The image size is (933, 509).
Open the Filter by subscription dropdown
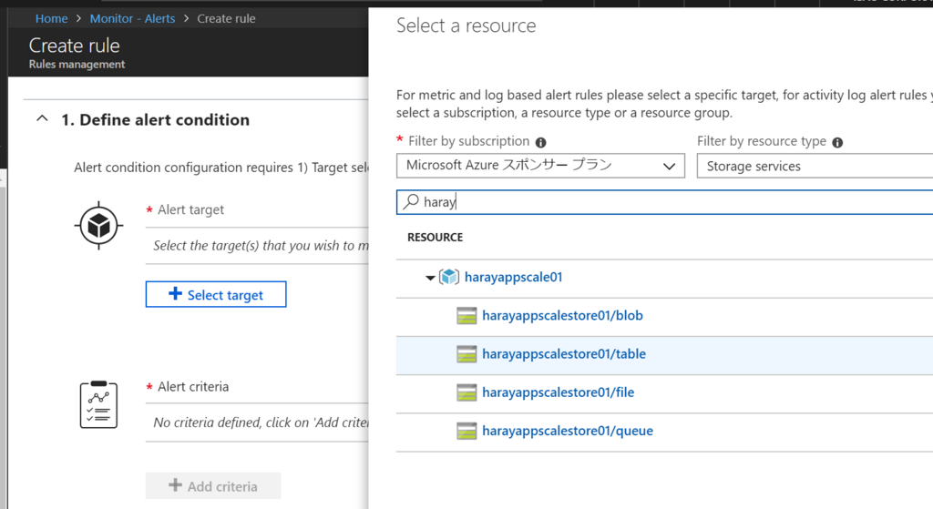click(540, 166)
